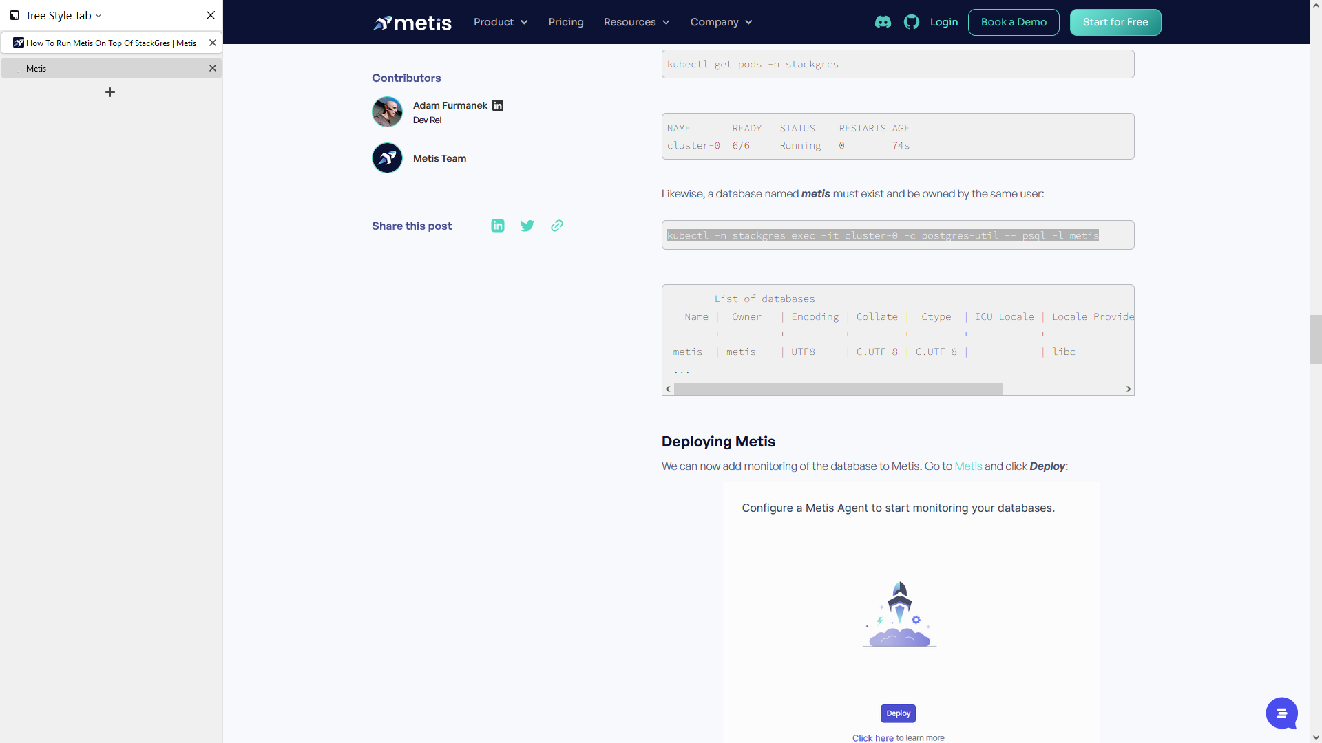Viewport: 1322px width, 743px height.
Task: Click the 'Running' status value
Action: point(800,145)
